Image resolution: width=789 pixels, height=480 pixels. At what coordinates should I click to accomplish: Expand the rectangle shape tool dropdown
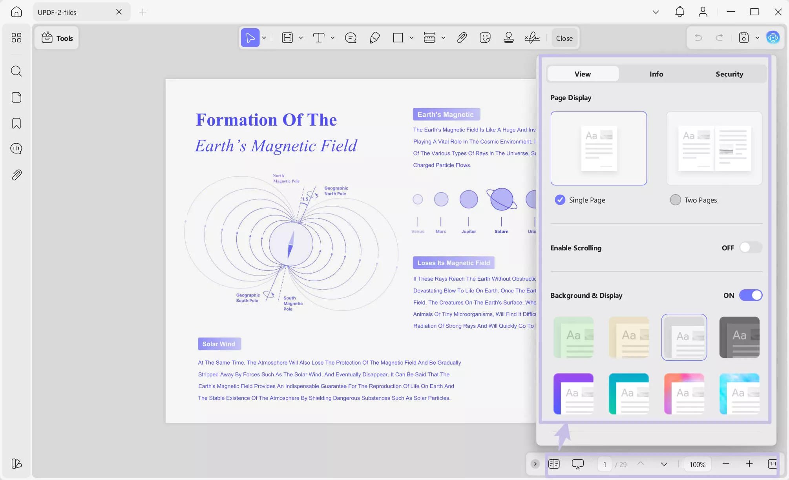tap(411, 38)
